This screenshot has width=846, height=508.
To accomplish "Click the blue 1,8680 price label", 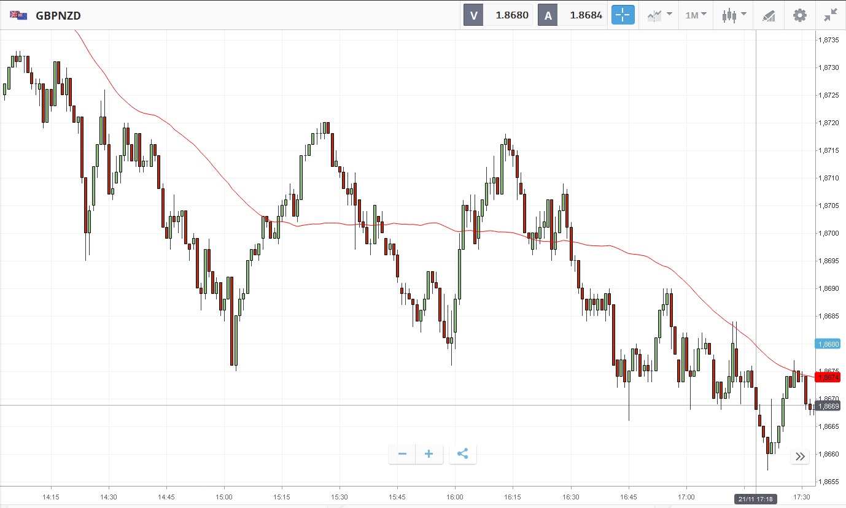I will click(829, 344).
